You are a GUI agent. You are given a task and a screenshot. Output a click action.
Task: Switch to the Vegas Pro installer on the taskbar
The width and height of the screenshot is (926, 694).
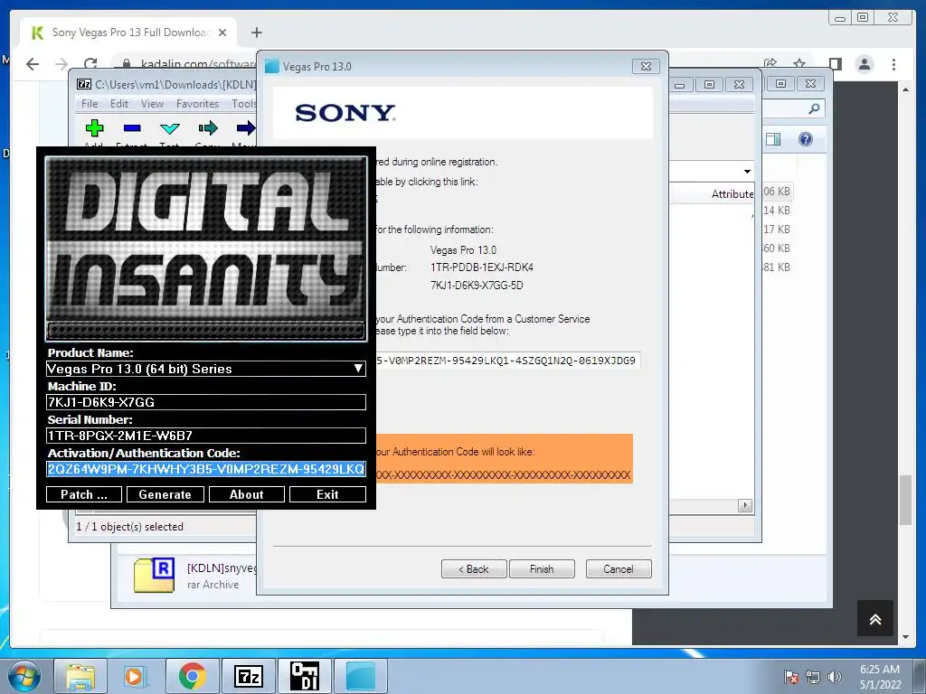coord(360,676)
